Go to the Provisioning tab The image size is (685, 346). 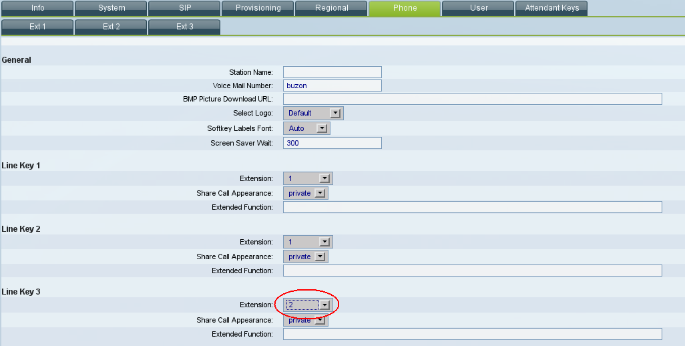pyautogui.click(x=258, y=9)
